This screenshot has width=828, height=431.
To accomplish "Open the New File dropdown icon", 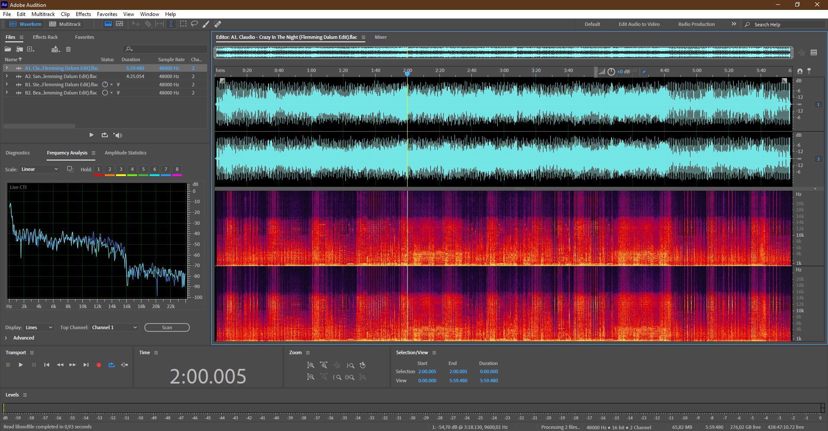I will (31, 49).
